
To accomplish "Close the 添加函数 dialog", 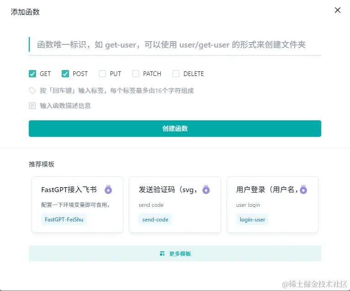I will (x=338, y=10).
